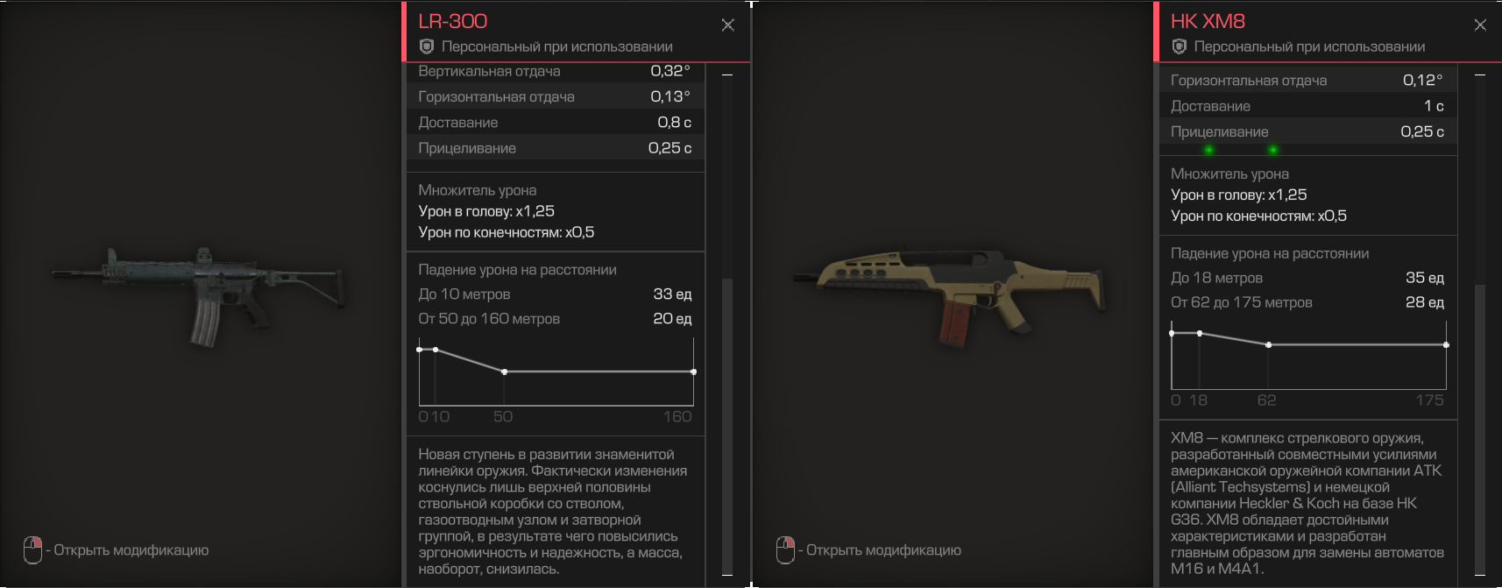Click the HK XM8 panel scrollbar thumb
This screenshot has height=588, width=1502.
coord(1479,428)
